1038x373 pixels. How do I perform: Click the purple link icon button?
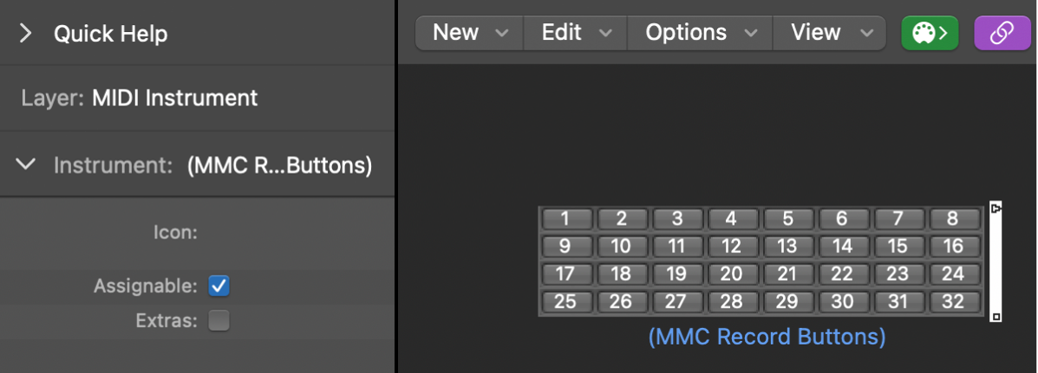click(1002, 33)
